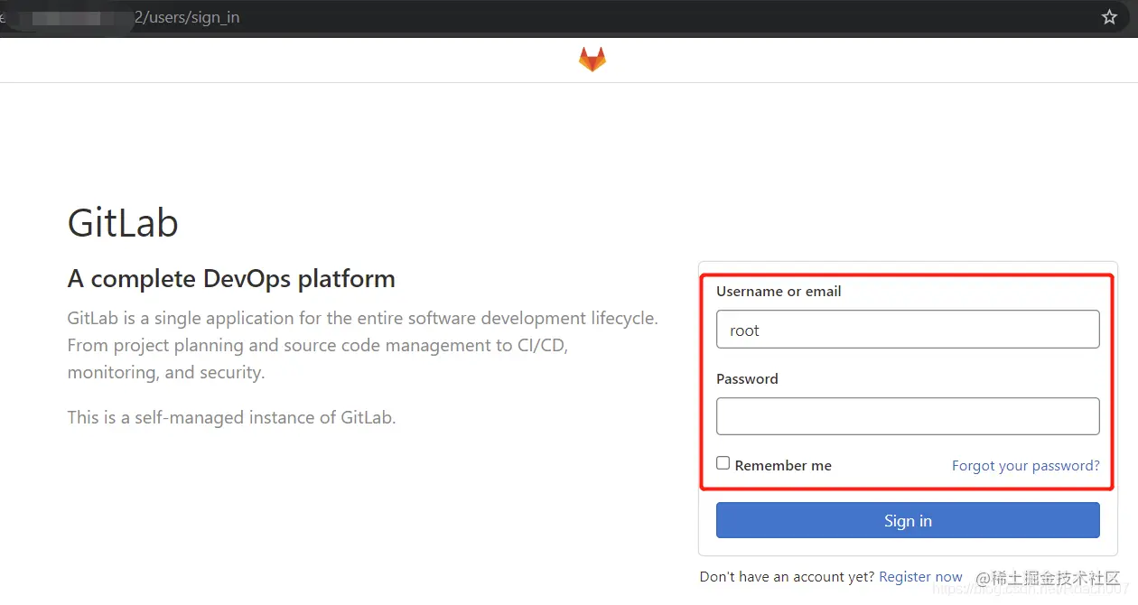Click "Don't have an account yet?" text
Viewport: 1138px width, 605px height.
(787, 577)
